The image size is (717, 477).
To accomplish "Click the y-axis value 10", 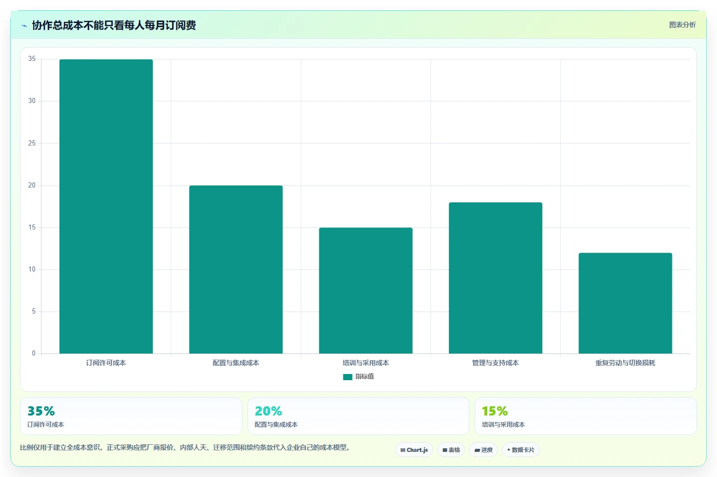I will [x=32, y=269].
